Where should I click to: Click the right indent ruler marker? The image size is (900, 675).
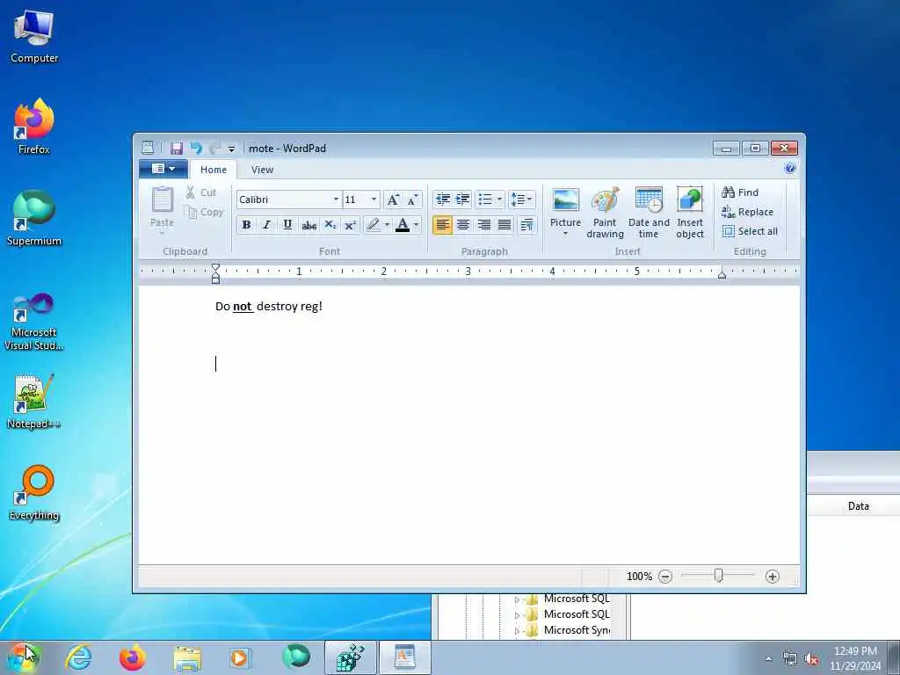722,274
